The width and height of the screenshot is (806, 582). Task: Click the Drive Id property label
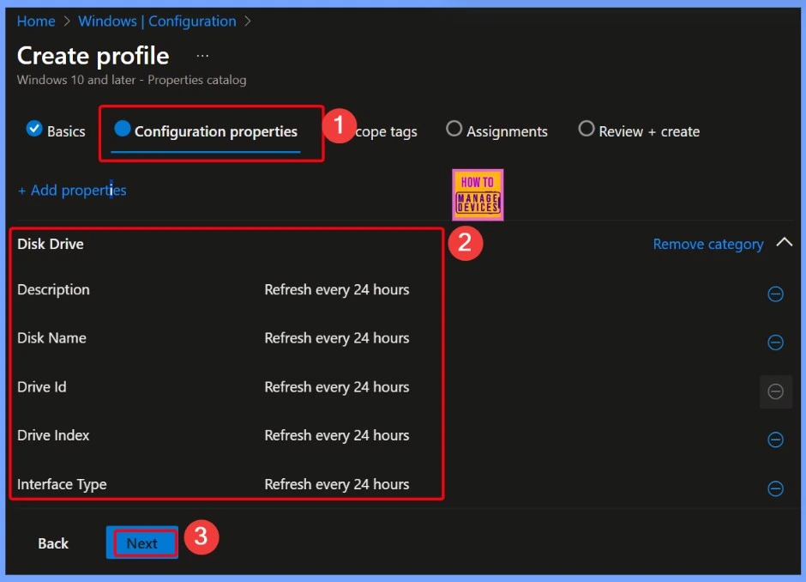click(x=42, y=387)
